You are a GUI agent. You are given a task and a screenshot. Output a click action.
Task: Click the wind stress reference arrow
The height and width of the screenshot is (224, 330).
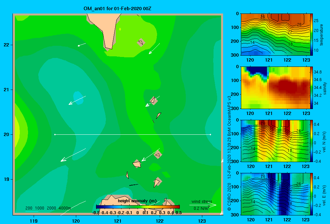tap(203, 205)
